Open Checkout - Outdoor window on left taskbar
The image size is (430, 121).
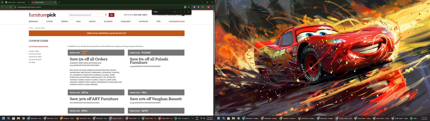(x=67, y=118)
